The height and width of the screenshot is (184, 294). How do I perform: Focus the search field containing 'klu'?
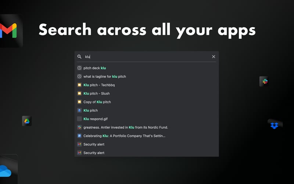click(147, 57)
